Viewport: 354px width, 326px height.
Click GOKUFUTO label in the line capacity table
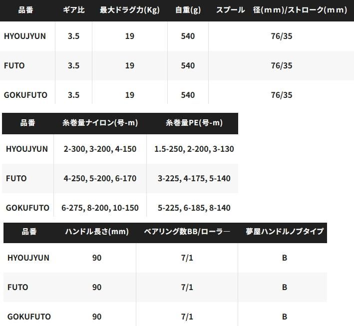tap(27, 208)
